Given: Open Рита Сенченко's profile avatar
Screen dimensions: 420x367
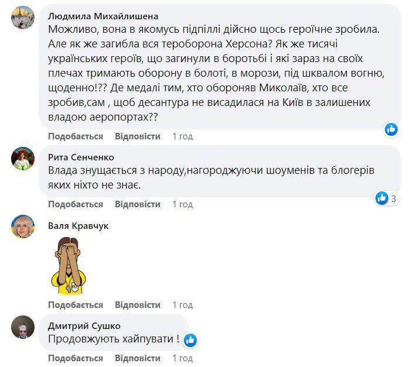Looking at the screenshot, I should click(23, 159).
